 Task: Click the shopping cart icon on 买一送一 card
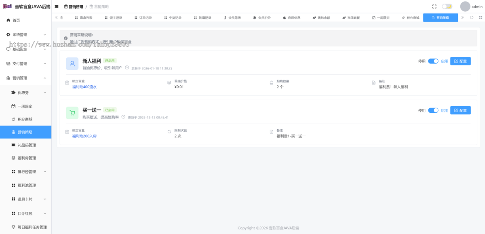72,113
